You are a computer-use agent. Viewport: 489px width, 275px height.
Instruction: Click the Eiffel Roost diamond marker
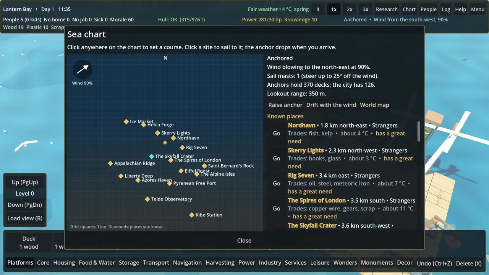tap(181, 171)
